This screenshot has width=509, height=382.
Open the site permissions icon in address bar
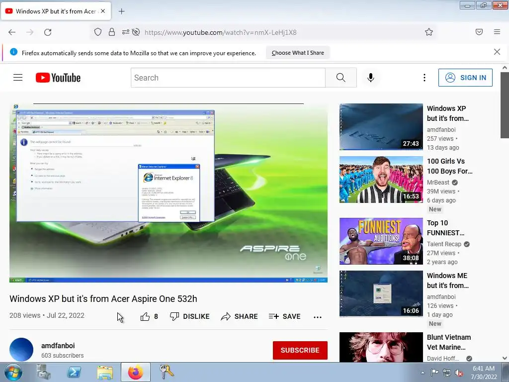[125, 32]
